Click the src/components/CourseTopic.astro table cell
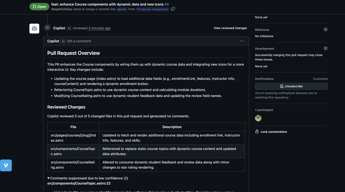This screenshot has width=345, height=192. (73, 151)
